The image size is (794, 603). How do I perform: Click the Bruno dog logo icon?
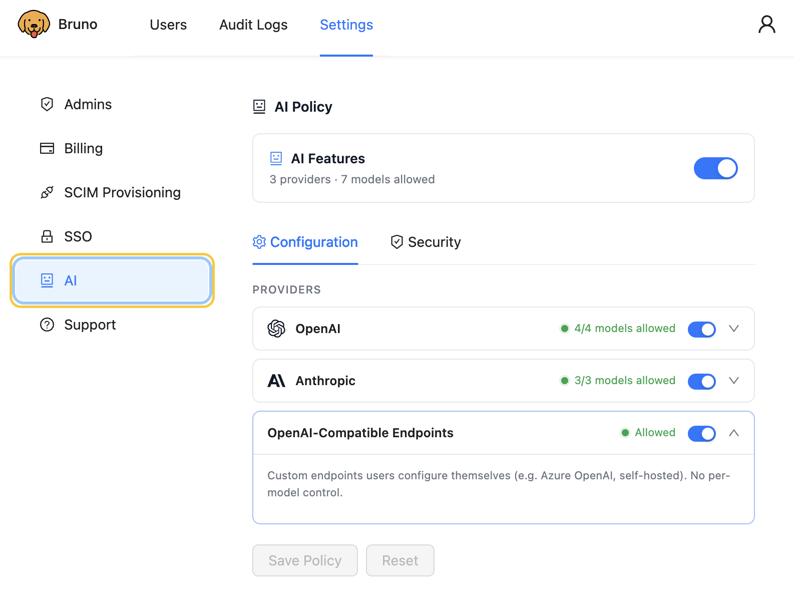coord(34,24)
